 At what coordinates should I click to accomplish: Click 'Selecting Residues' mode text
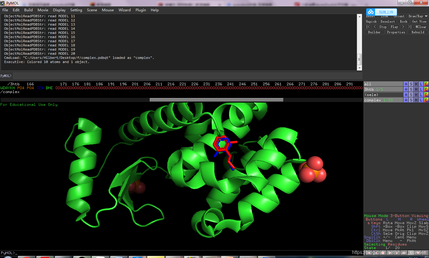coord(385,244)
